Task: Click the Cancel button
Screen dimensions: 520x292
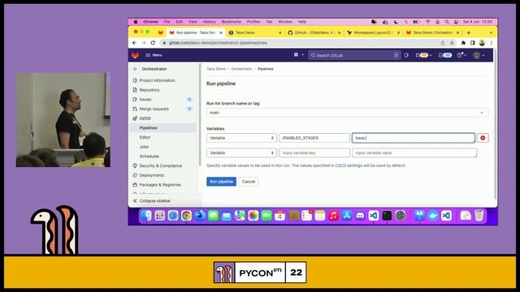Action: 249,182
